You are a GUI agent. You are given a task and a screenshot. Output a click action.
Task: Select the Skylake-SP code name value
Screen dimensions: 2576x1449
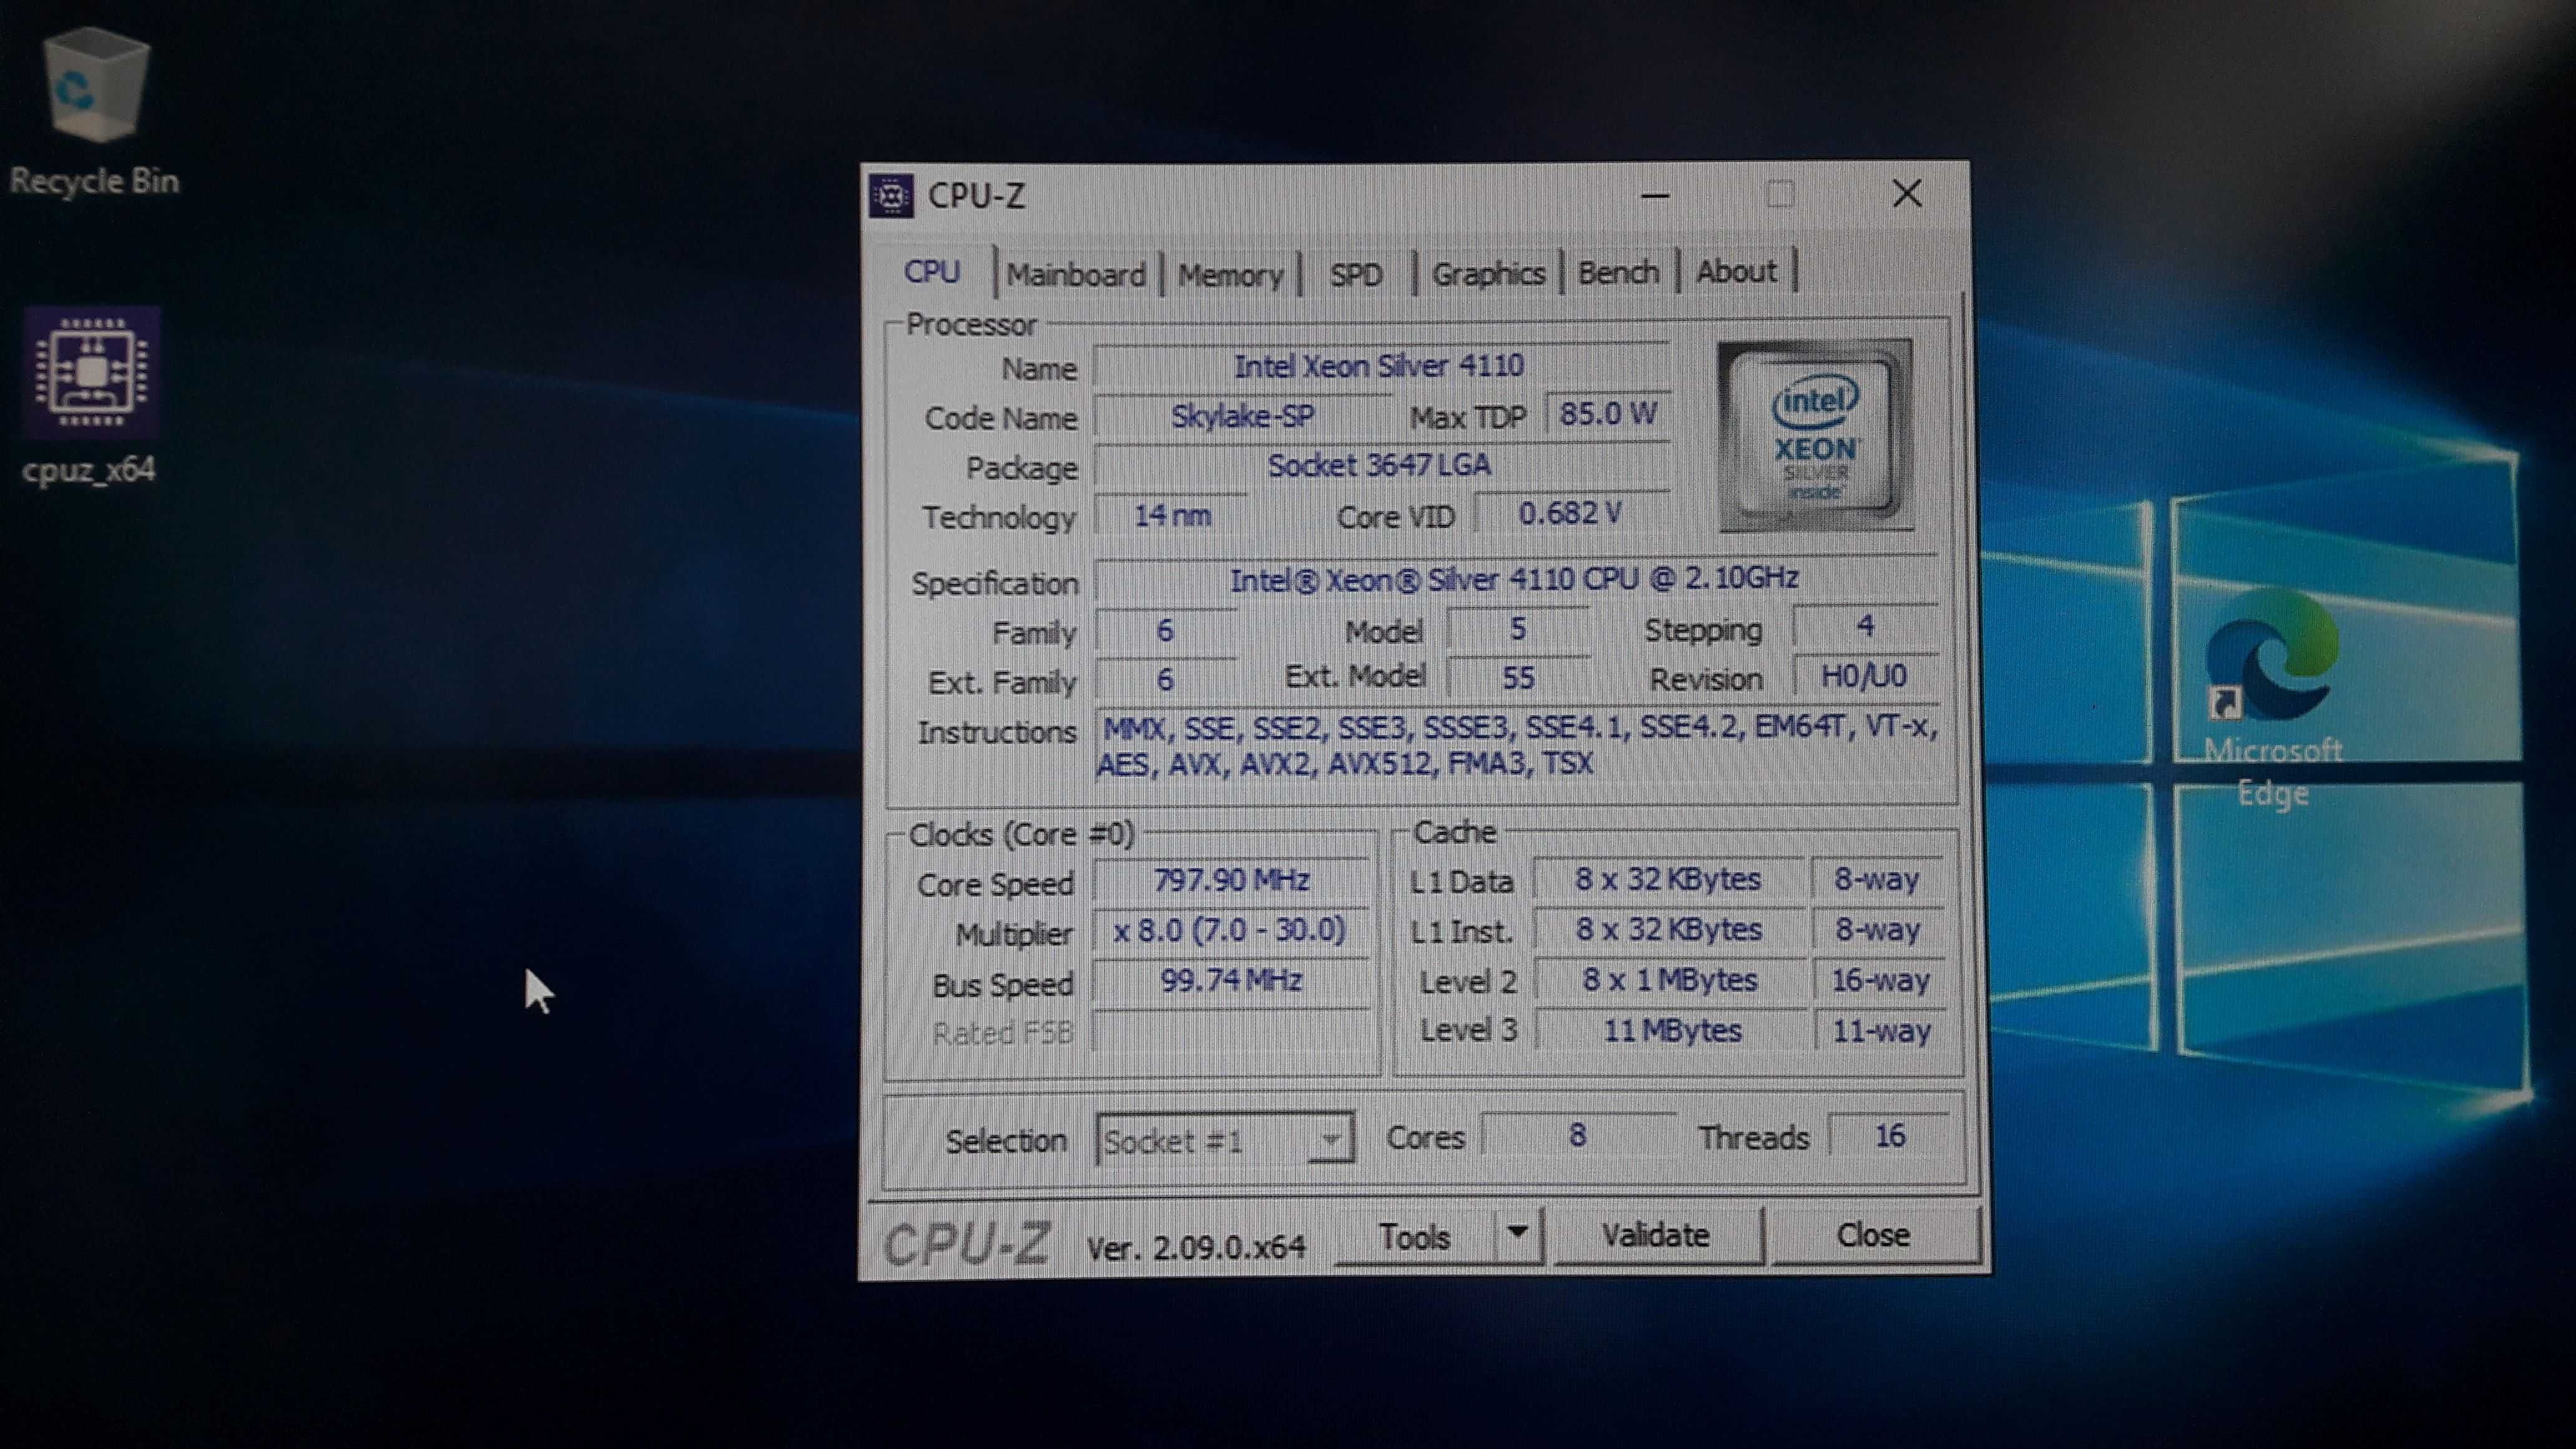[1243, 416]
